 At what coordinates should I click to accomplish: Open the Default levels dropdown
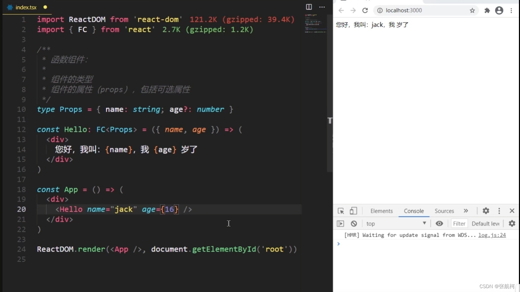486,224
